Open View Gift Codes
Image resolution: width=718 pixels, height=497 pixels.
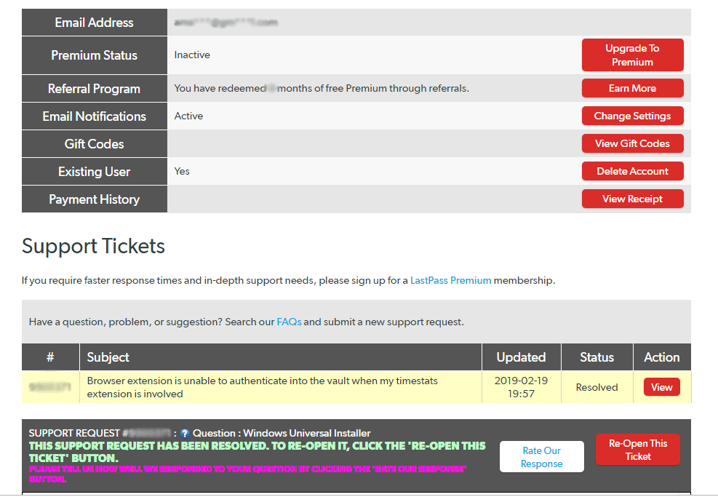click(x=632, y=143)
